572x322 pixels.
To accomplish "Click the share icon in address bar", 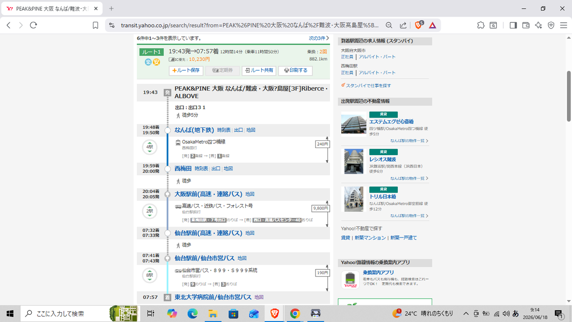I will 403,25.
